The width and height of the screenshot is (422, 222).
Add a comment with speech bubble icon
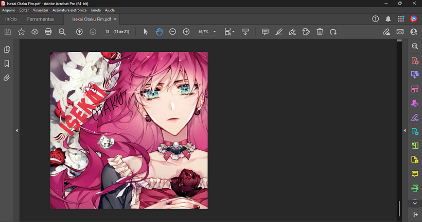[266, 32]
